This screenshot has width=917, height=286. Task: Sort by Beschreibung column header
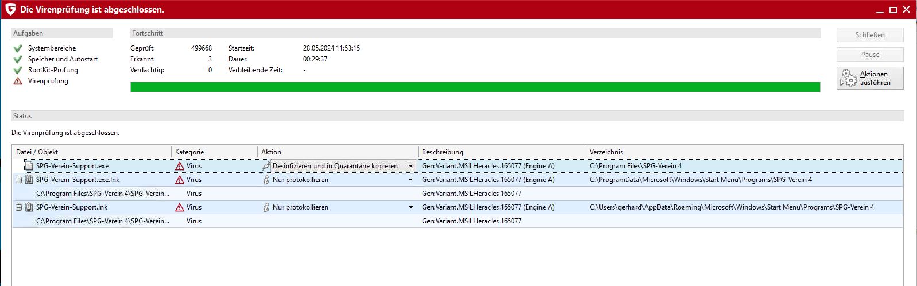[x=502, y=152]
